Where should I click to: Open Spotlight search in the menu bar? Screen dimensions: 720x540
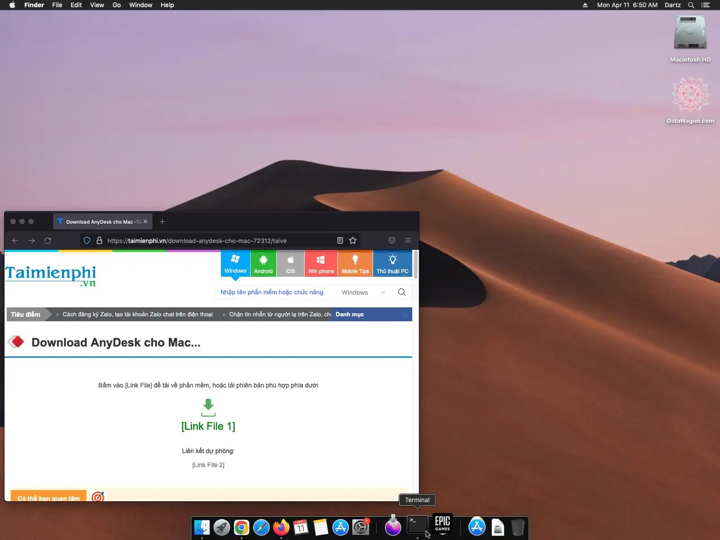click(x=691, y=5)
